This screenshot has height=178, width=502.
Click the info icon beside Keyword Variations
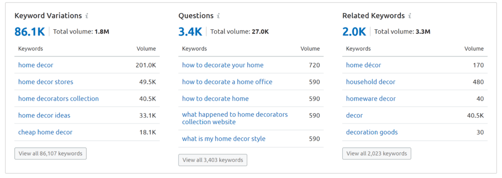pos(87,16)
